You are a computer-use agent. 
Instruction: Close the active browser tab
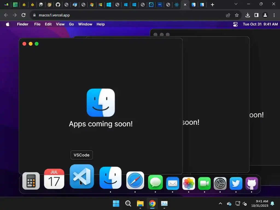point(185,5)
